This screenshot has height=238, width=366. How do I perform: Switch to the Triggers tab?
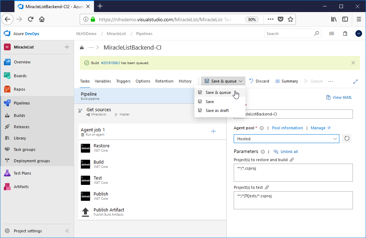(x=123, y=81)
